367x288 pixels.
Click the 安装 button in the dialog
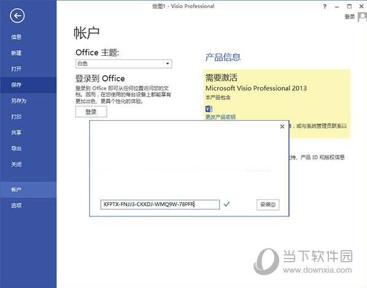coord(268,205)
